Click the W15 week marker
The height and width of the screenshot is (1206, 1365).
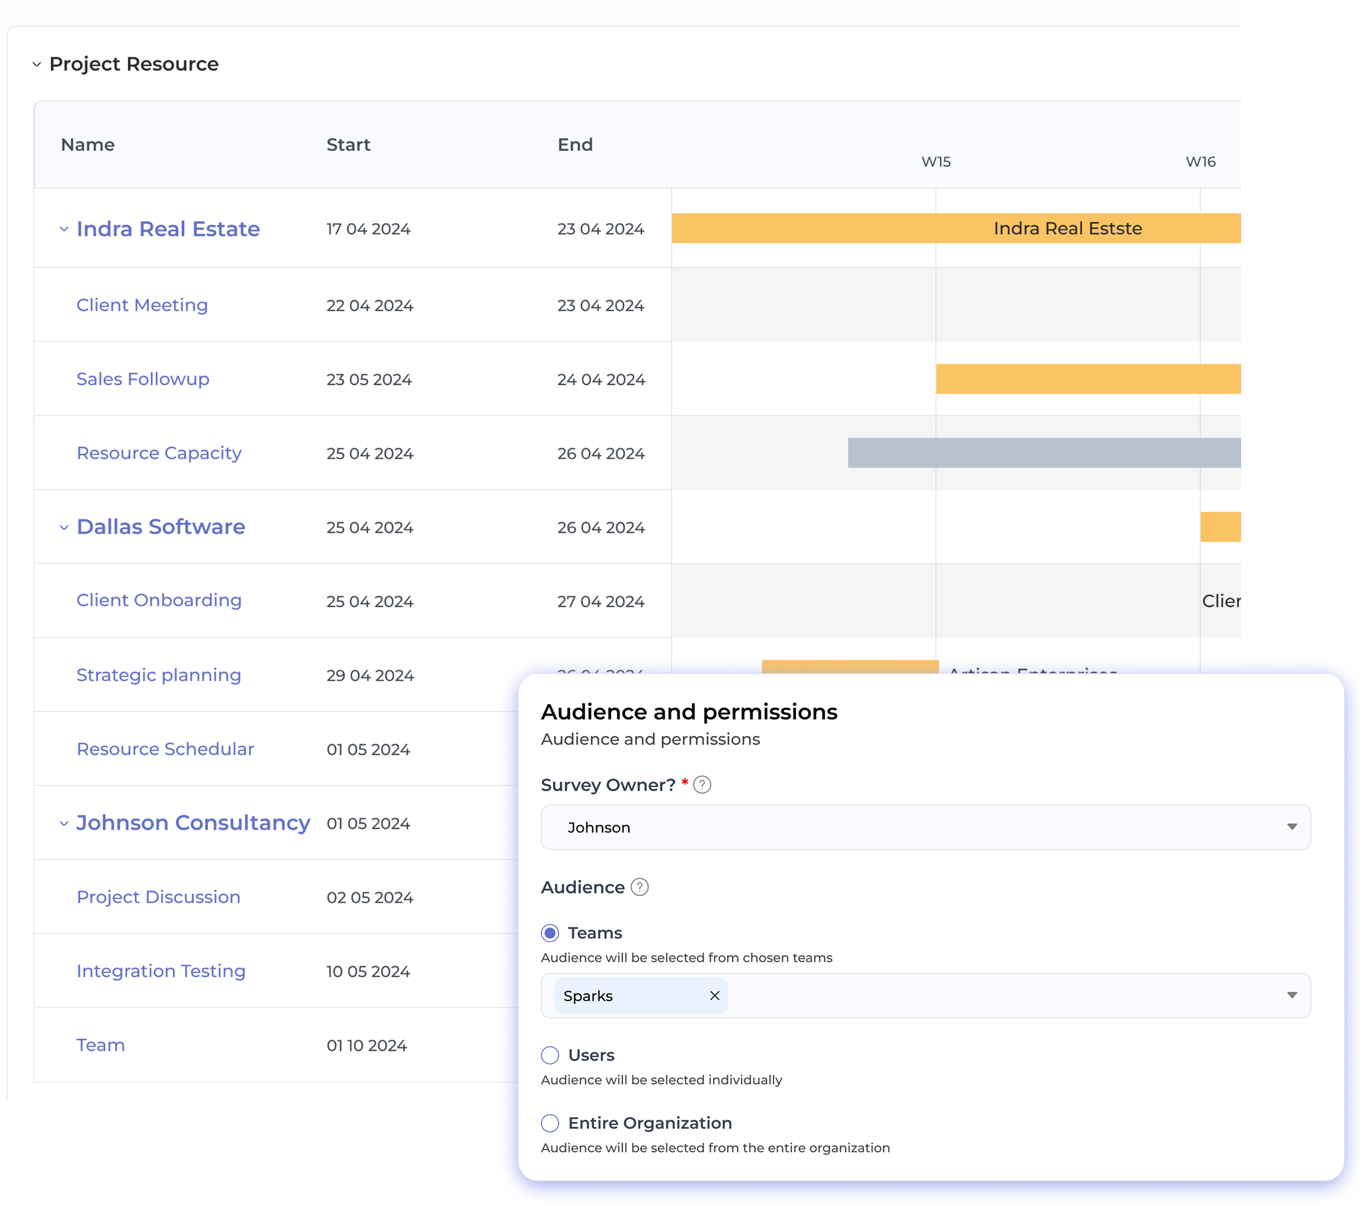pyautogui.click(x=935, y=162)
